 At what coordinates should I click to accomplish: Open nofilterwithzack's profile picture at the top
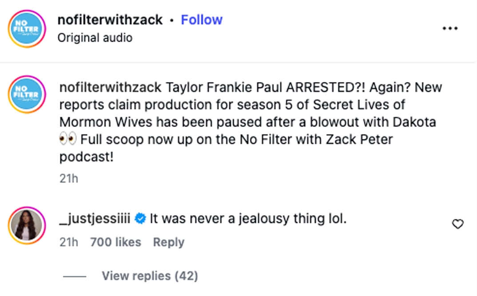[26, 28]
